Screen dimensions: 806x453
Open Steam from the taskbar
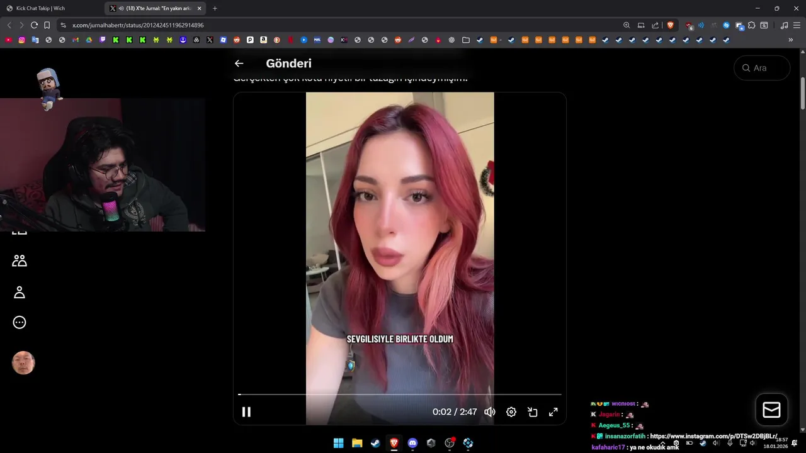pos(375,443)
